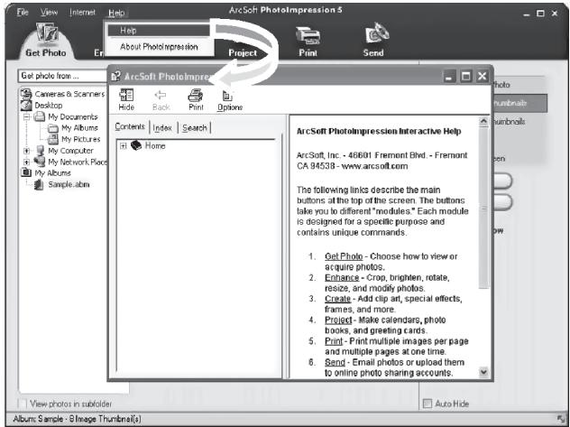The width and height of the screenshot is (570, 427).
Task: Close the ArcSoft help window
Action: 482,77
